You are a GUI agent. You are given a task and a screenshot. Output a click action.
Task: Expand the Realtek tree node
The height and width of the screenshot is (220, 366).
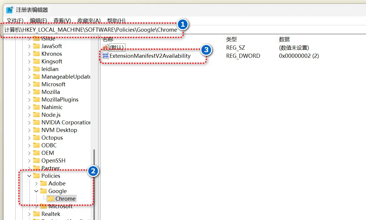[29, 214]
